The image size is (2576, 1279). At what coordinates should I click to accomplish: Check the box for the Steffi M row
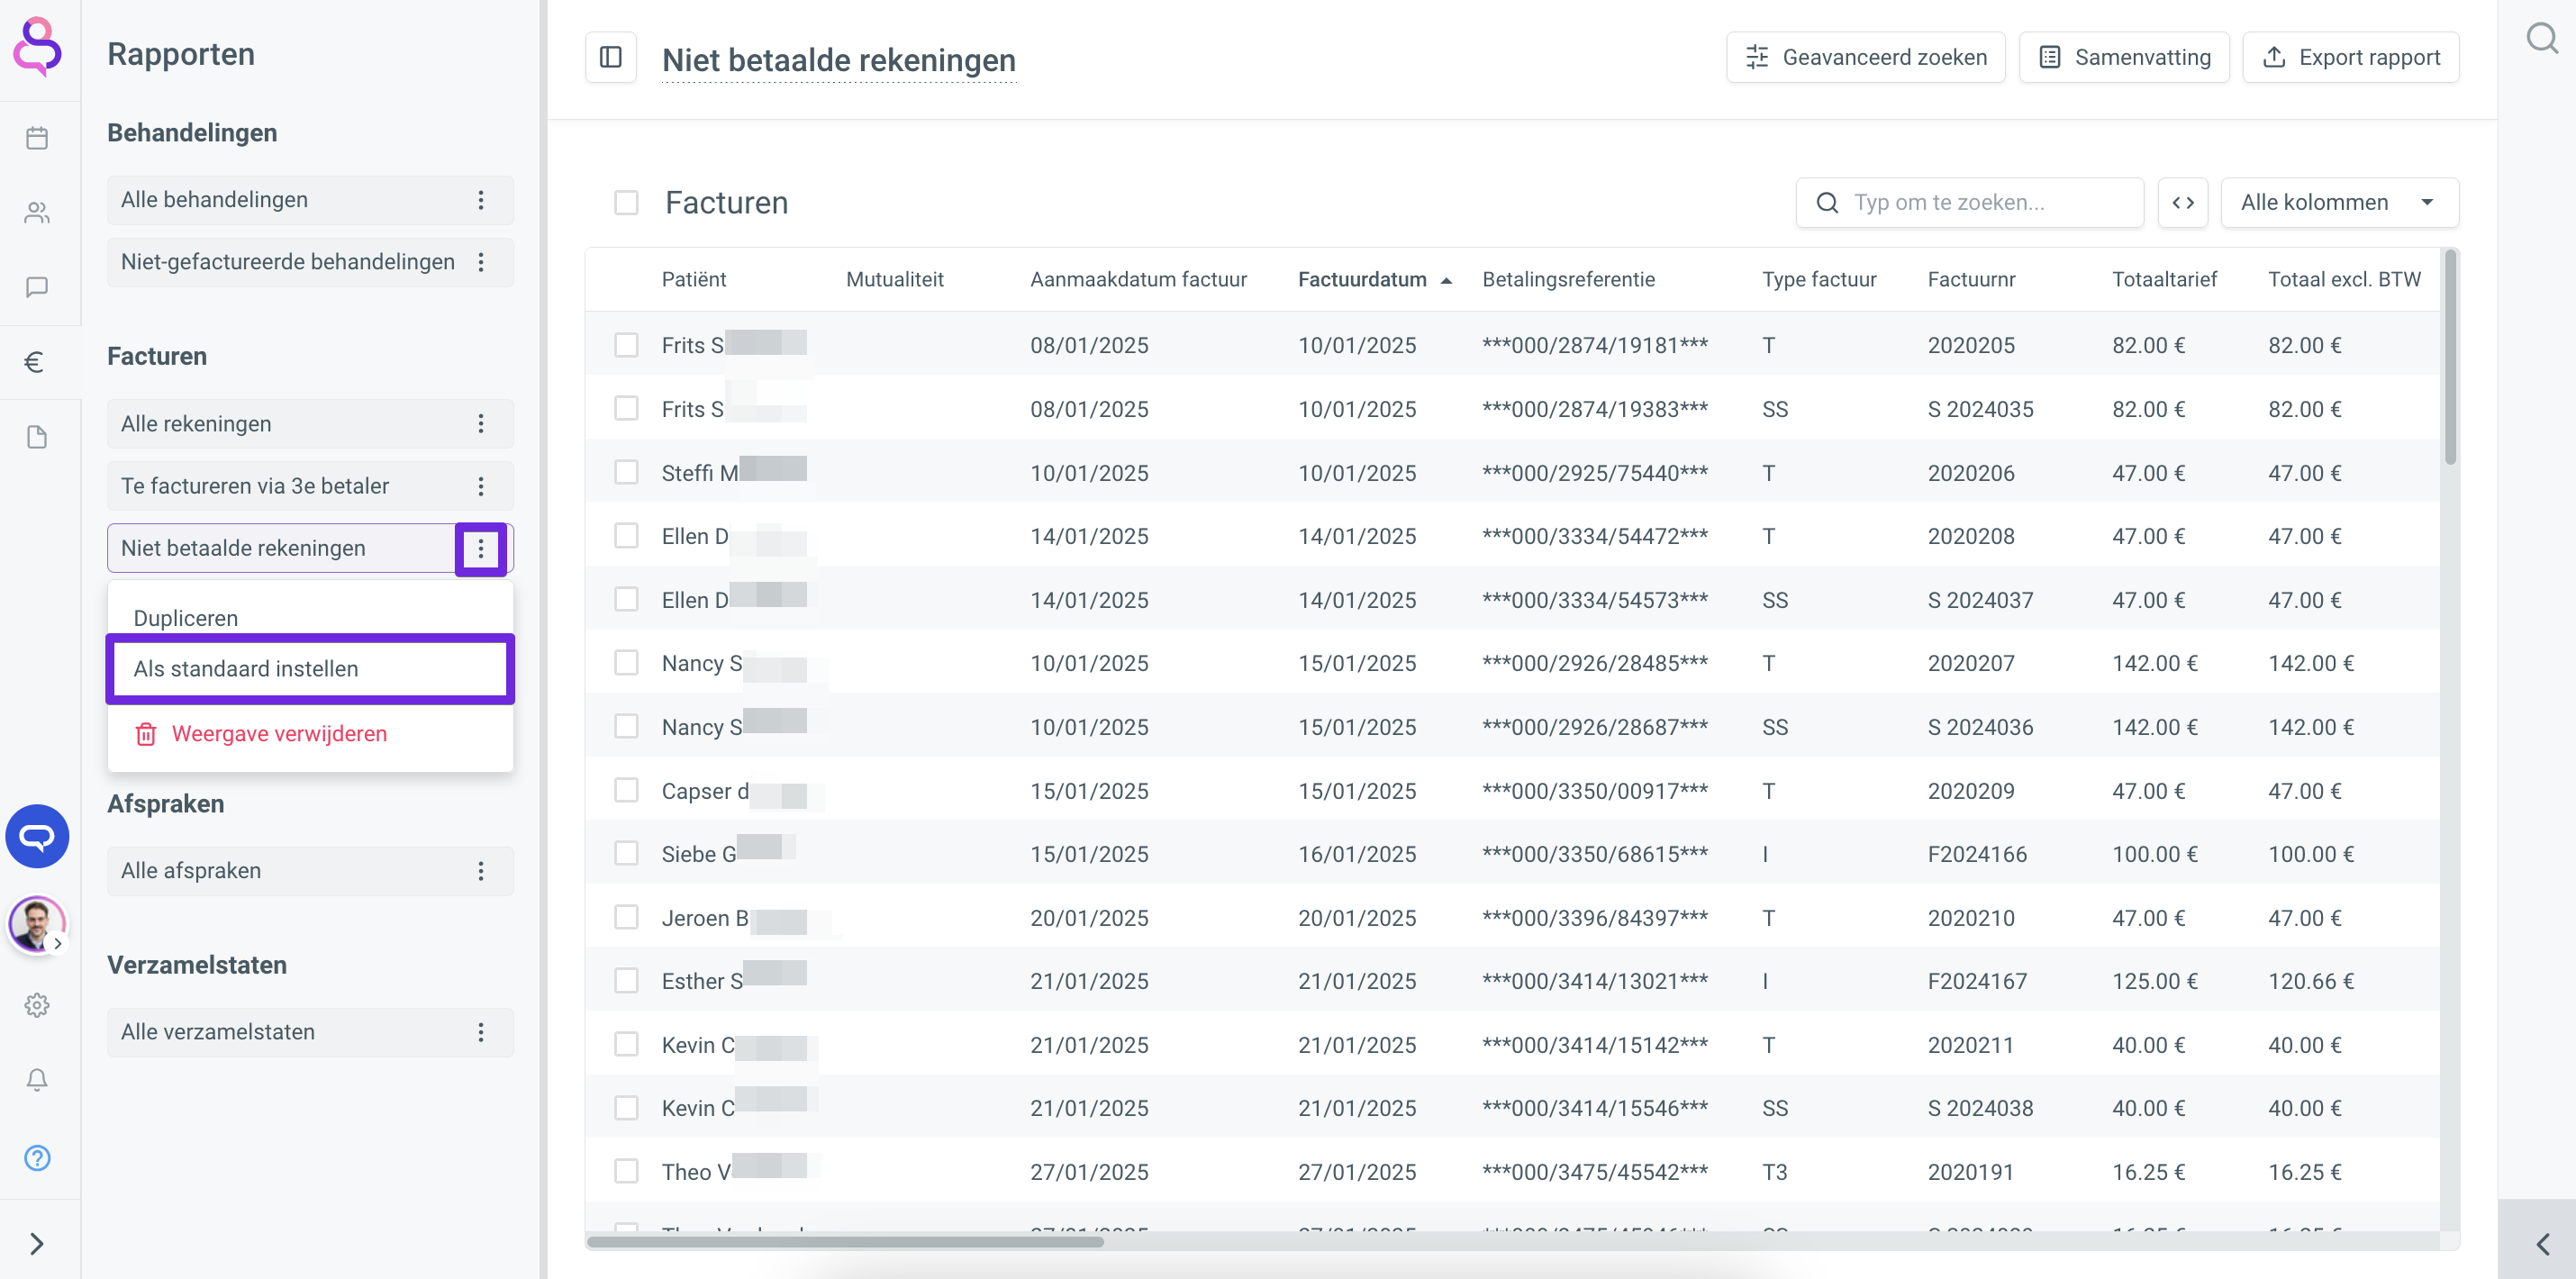(x=626, y=472)
